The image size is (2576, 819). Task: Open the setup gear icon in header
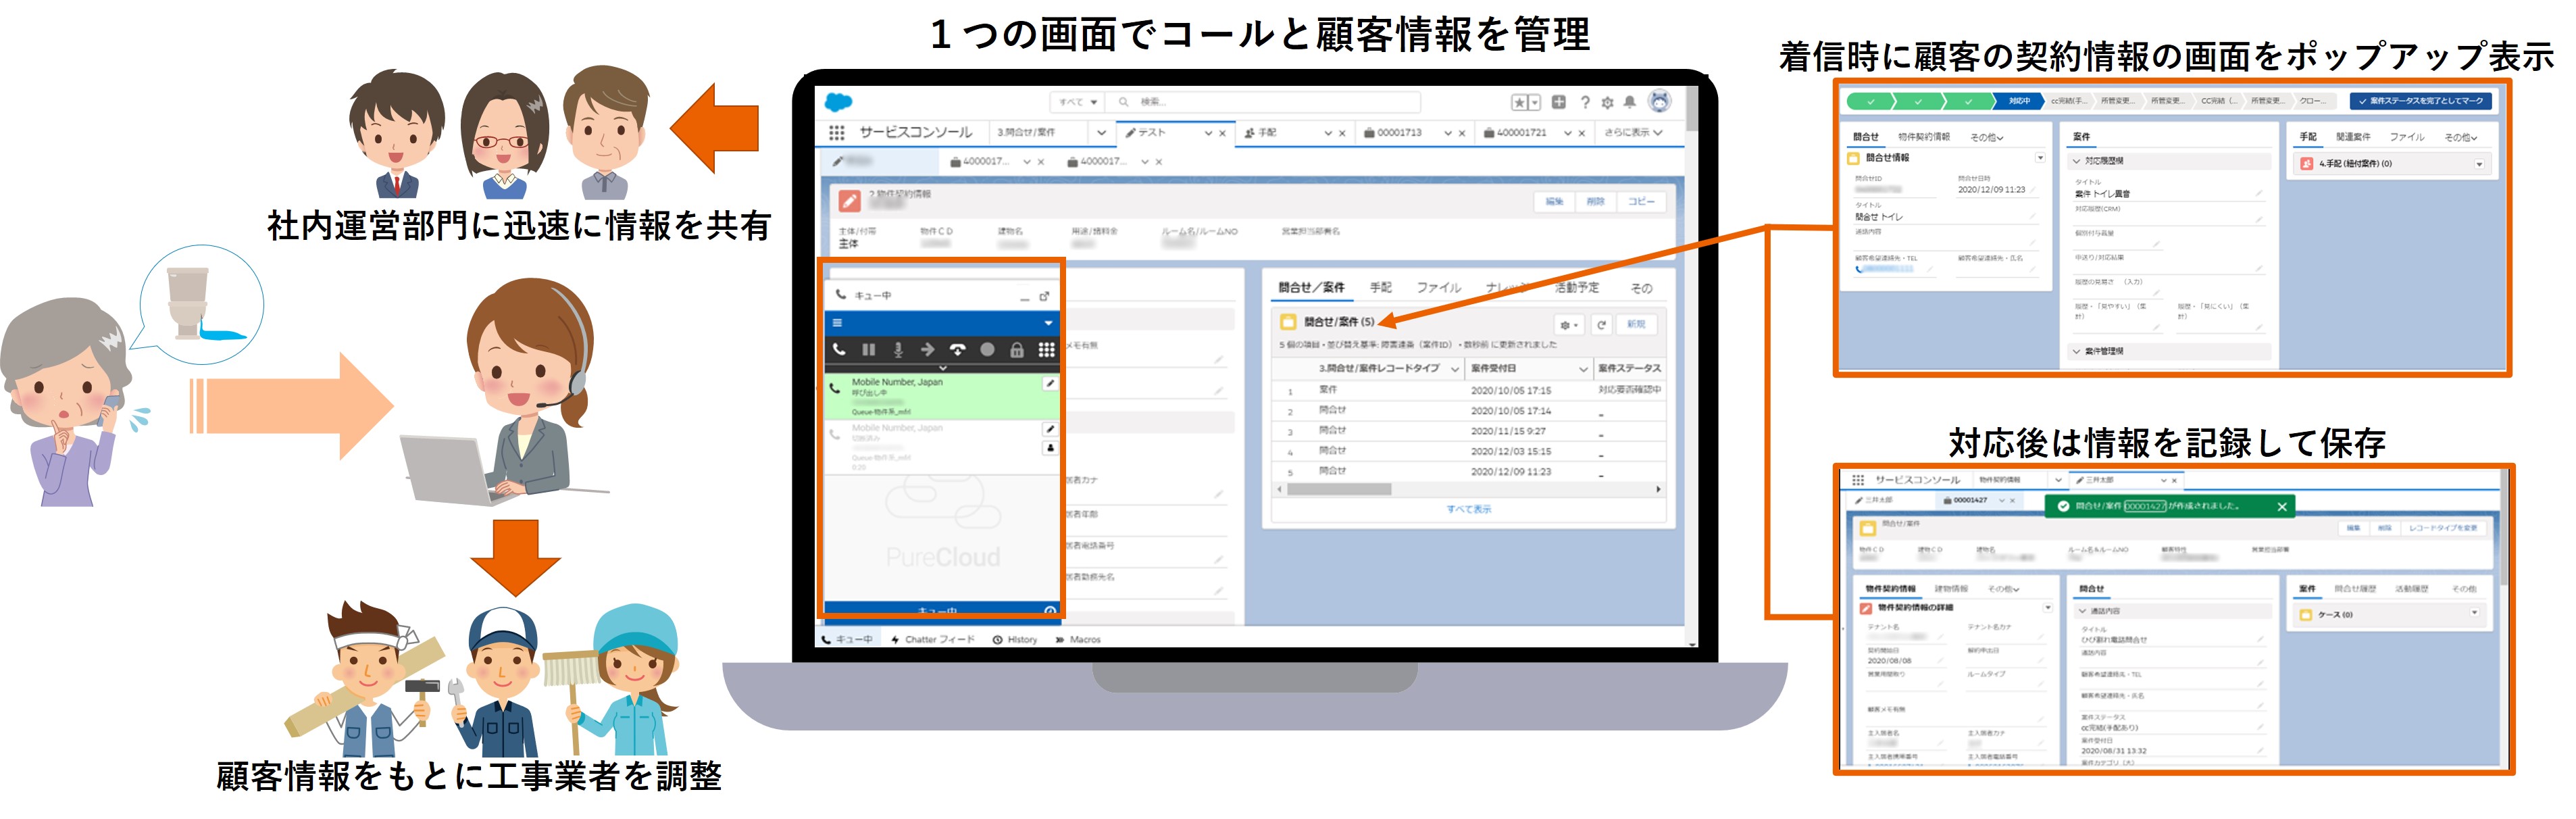coord(1607,102)
